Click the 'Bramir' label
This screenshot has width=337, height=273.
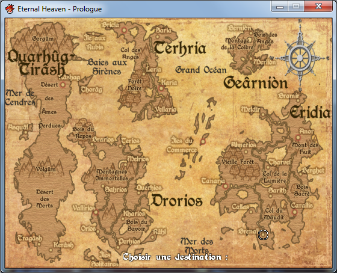coord(289,96)
